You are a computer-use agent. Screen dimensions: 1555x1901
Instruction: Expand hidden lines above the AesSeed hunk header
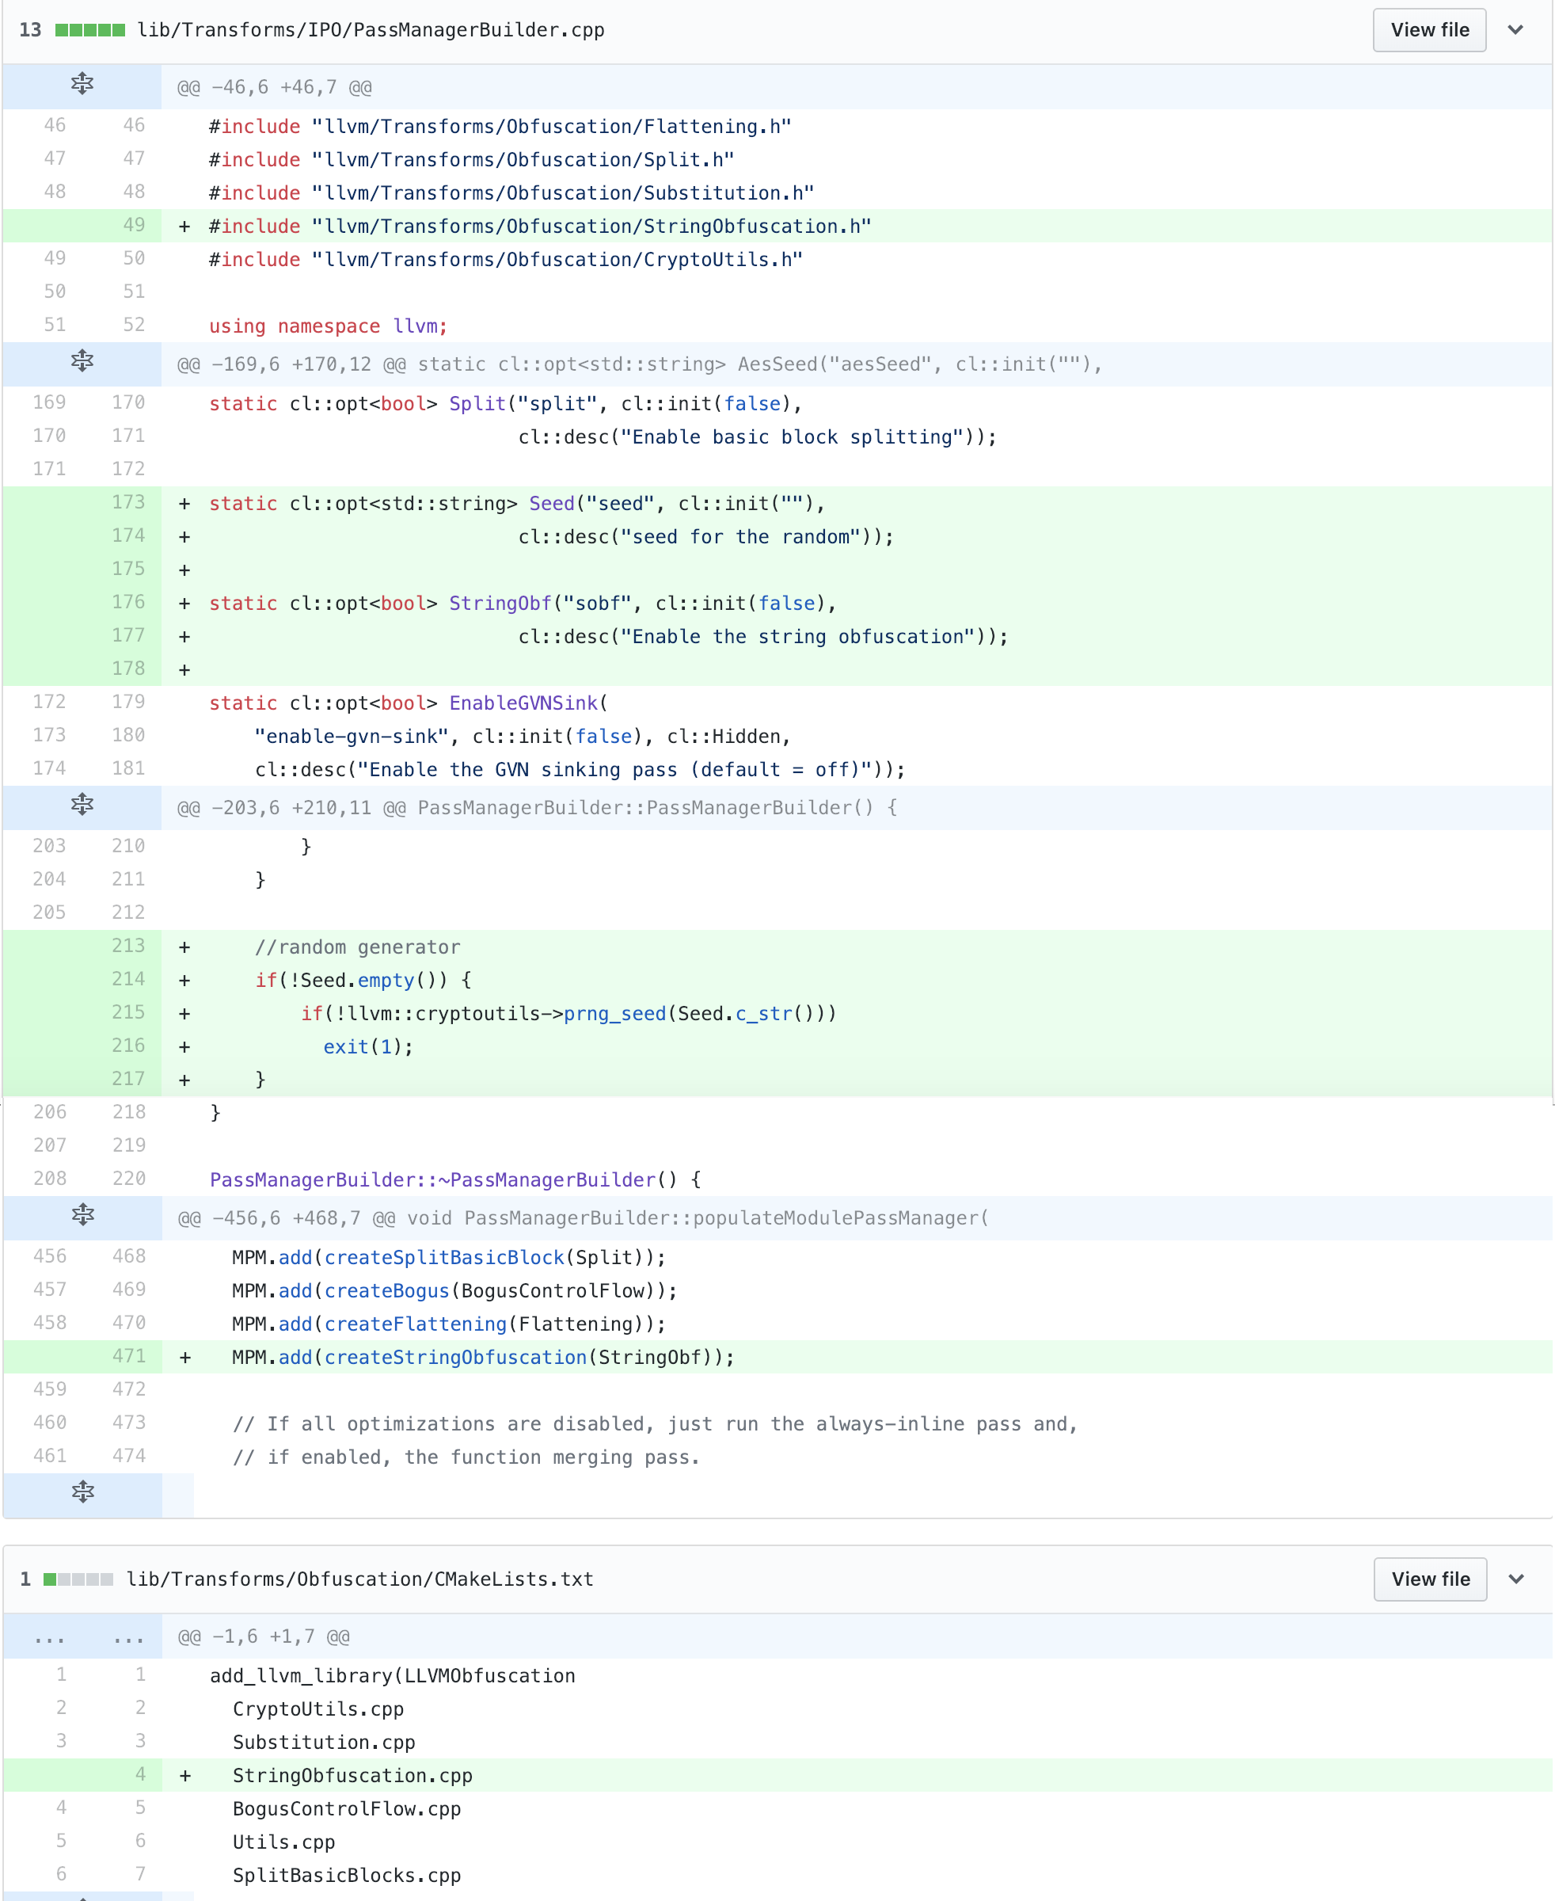[82, 361]
